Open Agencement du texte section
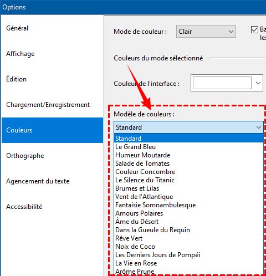The width and height of the screenshot is (266, 276). (52, 181)
